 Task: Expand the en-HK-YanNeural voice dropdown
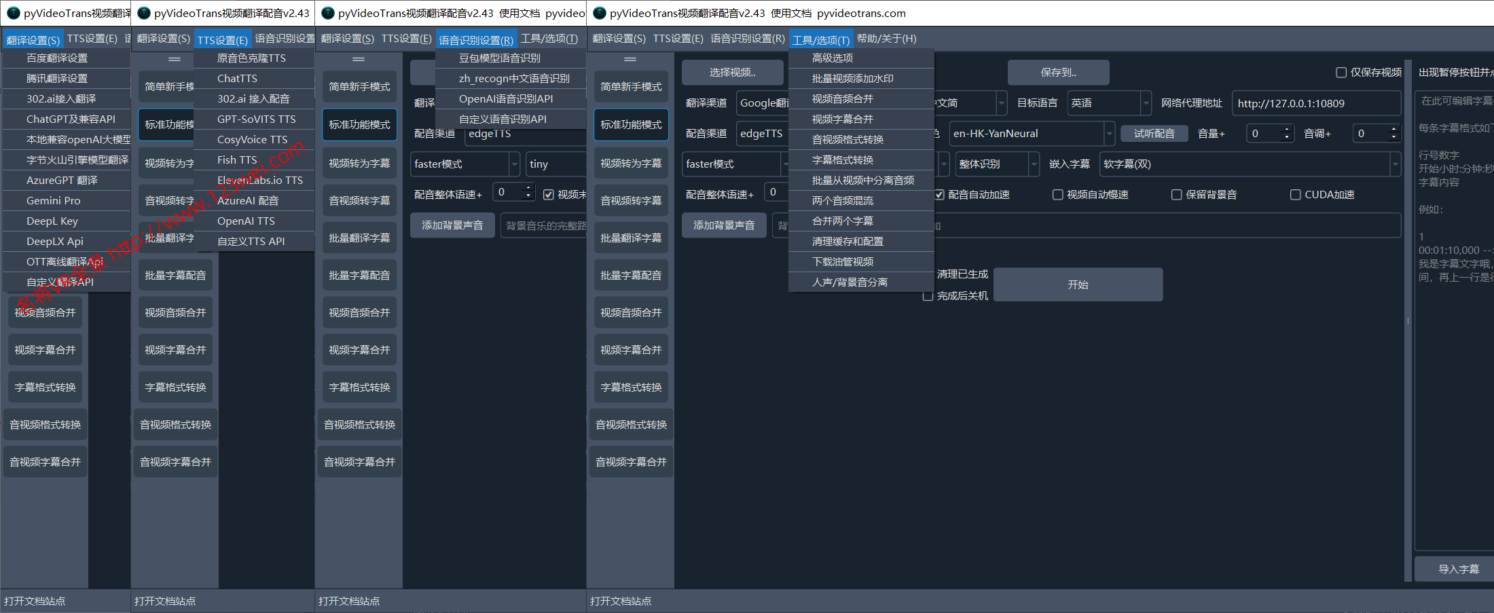tap(1109, 134)
